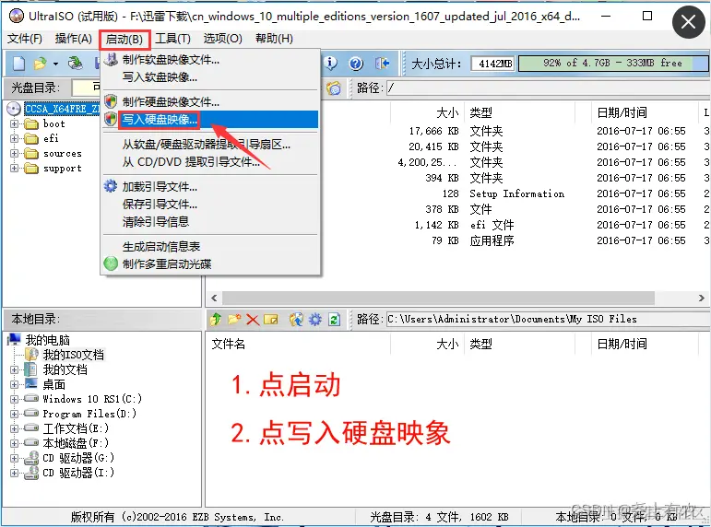Click the shield icon beside 制作硬盘映像文件
This screenshot has width=711, height=527.
click(111, 101)
